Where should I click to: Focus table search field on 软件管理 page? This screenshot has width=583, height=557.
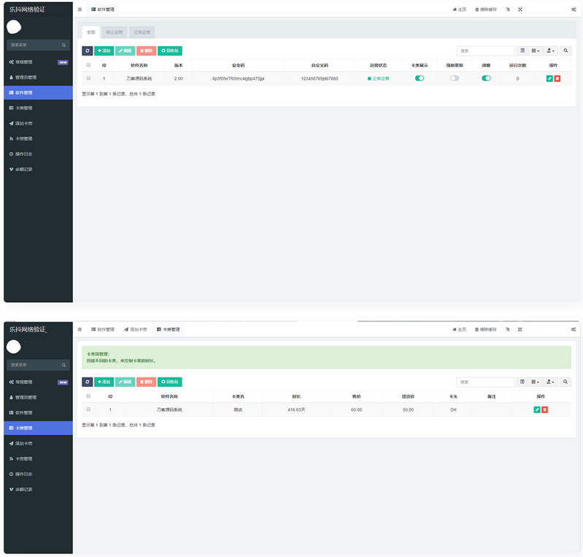click(x=485, y=50)
